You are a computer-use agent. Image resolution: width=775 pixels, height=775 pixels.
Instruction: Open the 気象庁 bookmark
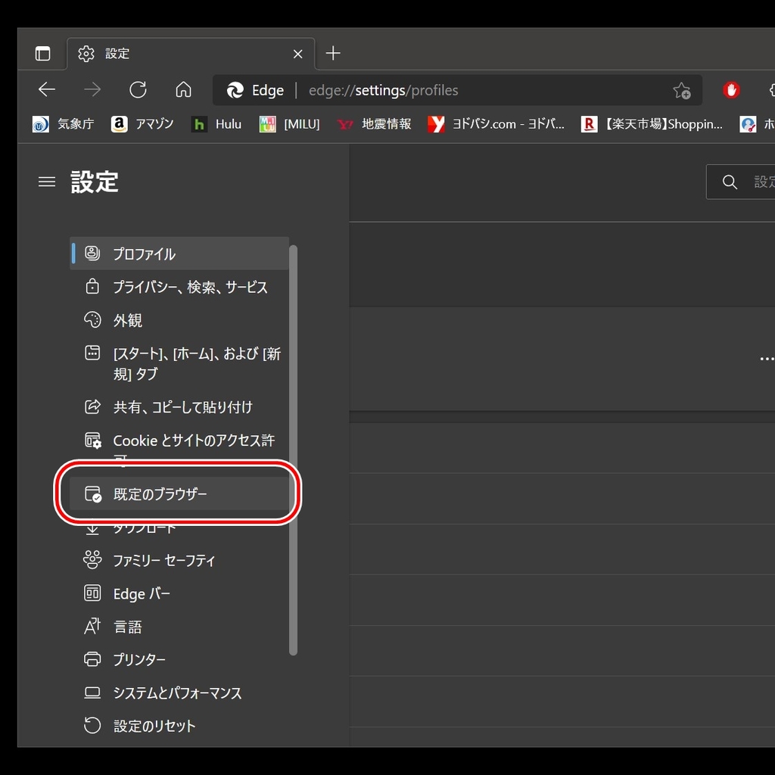(x=64, y=124)
